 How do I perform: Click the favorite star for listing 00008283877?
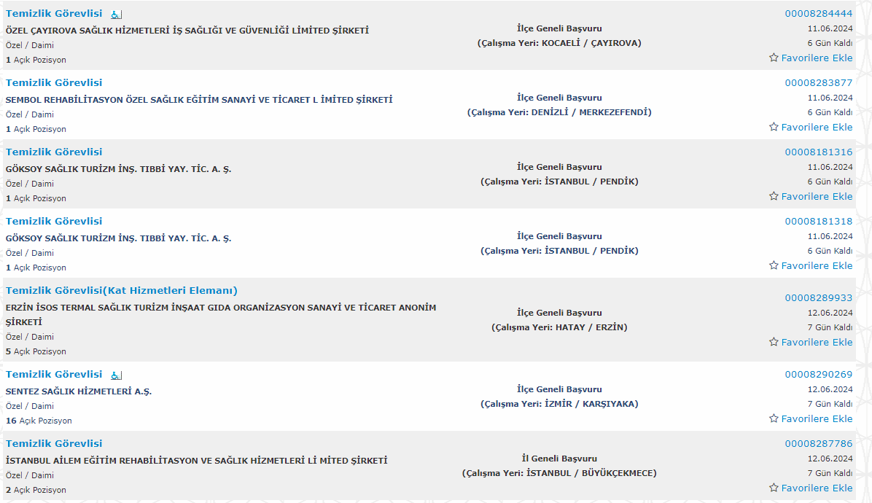coord(774,127)
